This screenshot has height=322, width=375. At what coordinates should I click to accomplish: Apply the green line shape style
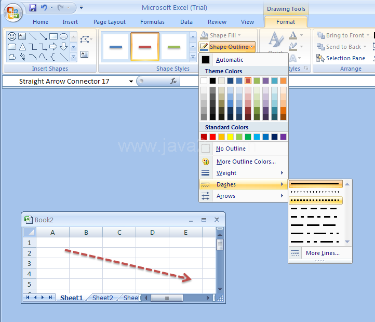tap(174, 47)
